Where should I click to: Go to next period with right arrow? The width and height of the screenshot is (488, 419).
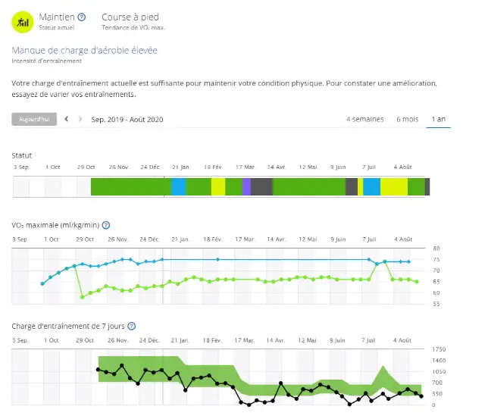point(80,119)
